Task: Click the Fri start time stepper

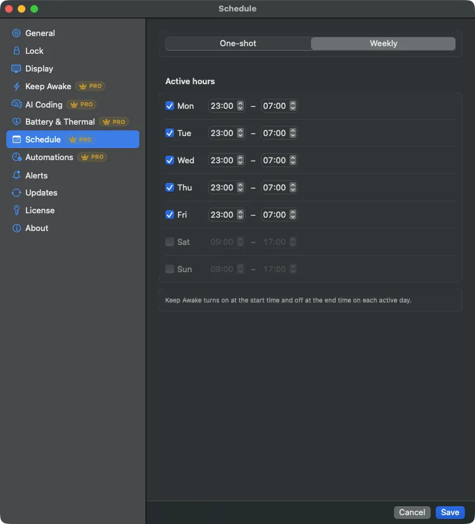Action: pos(240,215)
